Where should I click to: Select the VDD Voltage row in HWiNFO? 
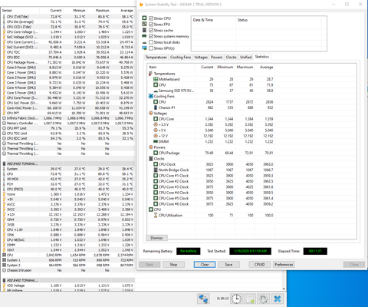click(67, 286)
